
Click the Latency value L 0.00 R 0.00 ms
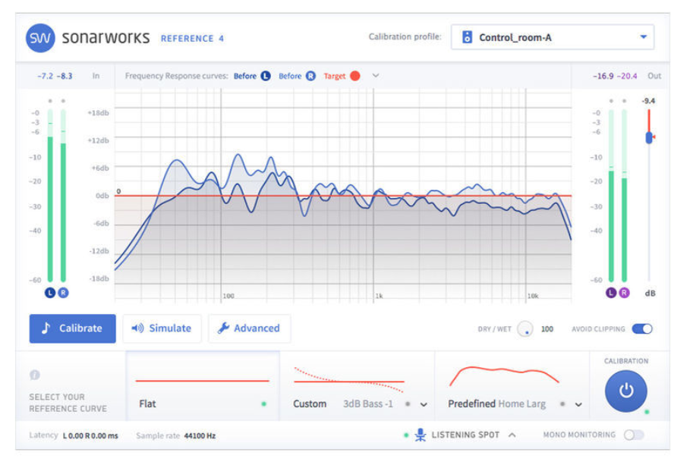pyautogui.click(x=90, y=435)
